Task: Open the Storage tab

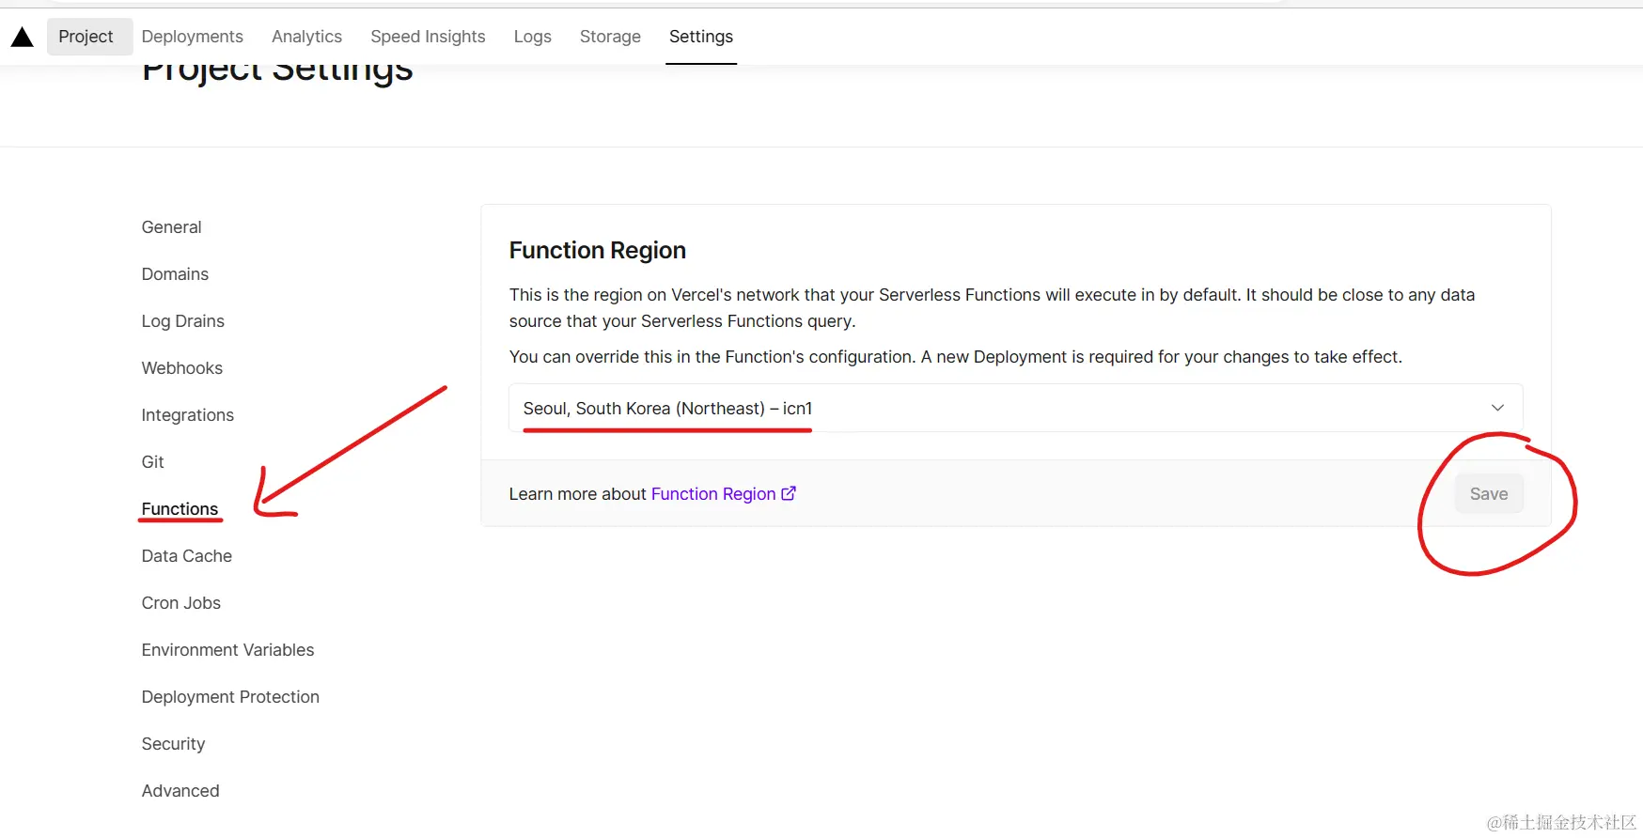Action: 610,37
